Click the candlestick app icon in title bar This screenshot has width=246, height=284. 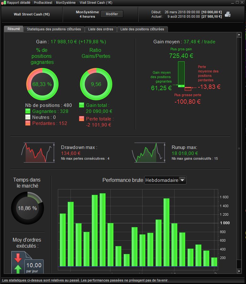pos(3,3)
